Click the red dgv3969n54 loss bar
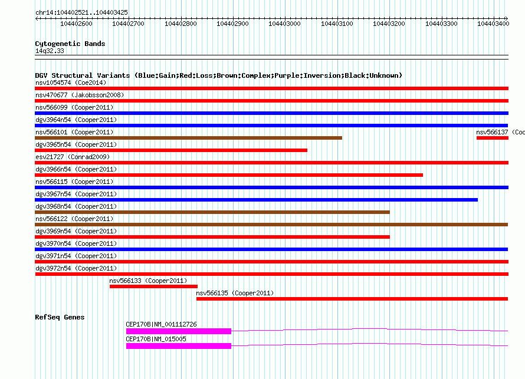Screen dimensions: 525x379 tap(212, 237)
